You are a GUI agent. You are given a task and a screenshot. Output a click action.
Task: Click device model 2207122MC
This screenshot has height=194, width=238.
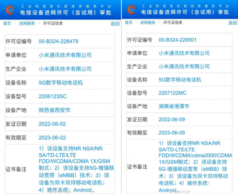click(172, 93)
